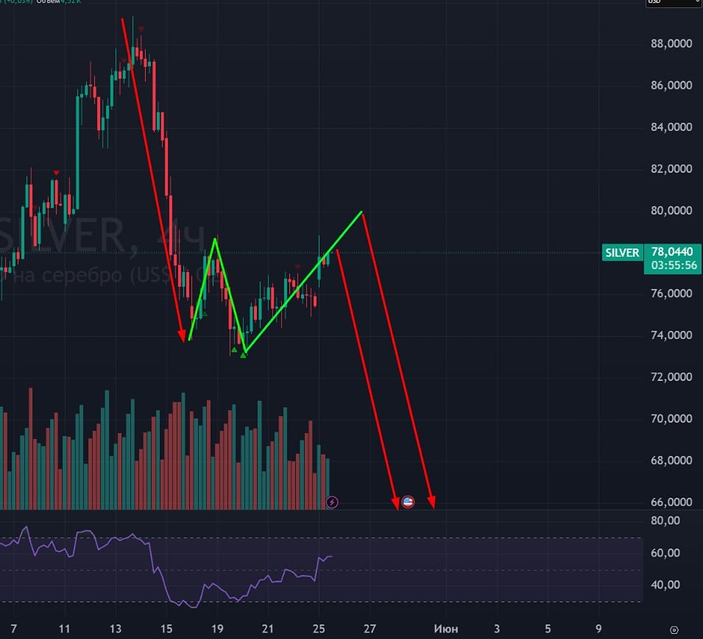703x639 pixels.
Task: Click the Объем volume indicator label
Action: (x=48, y=1)
